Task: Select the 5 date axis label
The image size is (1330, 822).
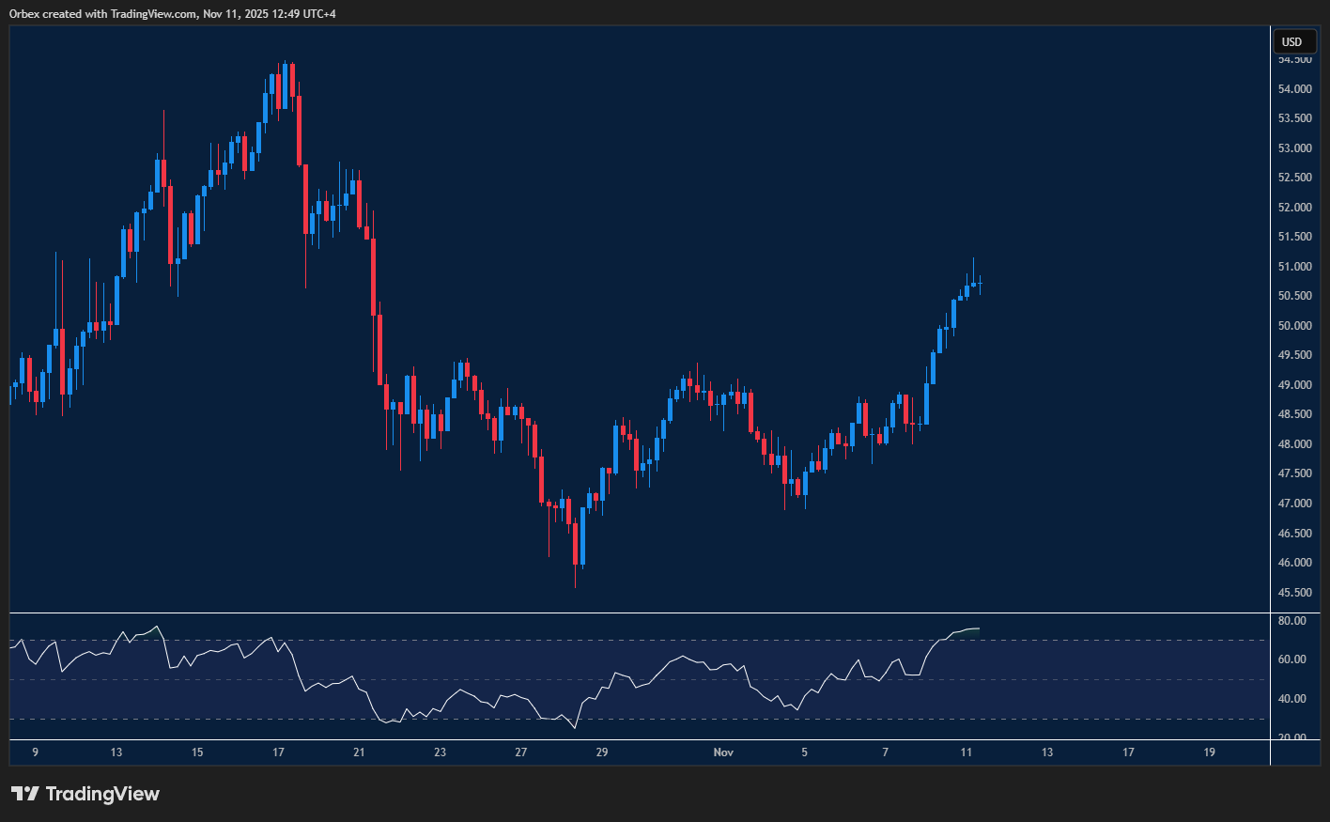Action: tap(804, 752)
